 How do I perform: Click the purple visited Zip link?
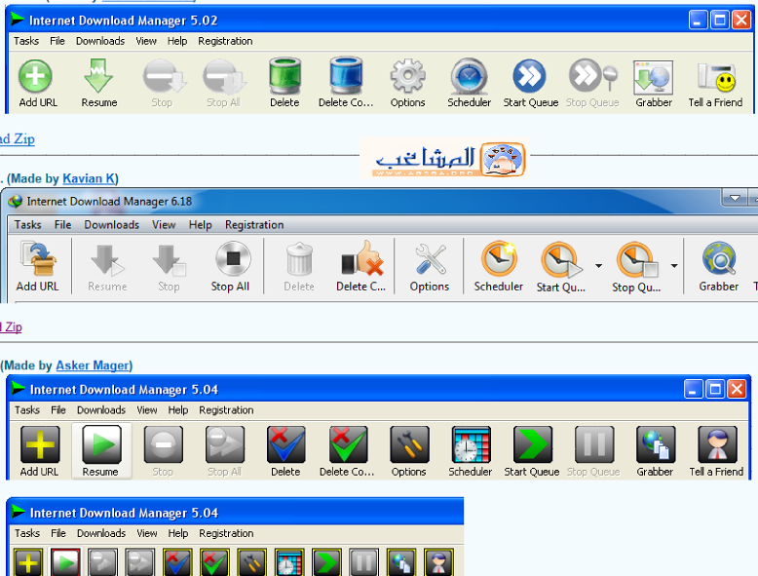pos(11,327)
